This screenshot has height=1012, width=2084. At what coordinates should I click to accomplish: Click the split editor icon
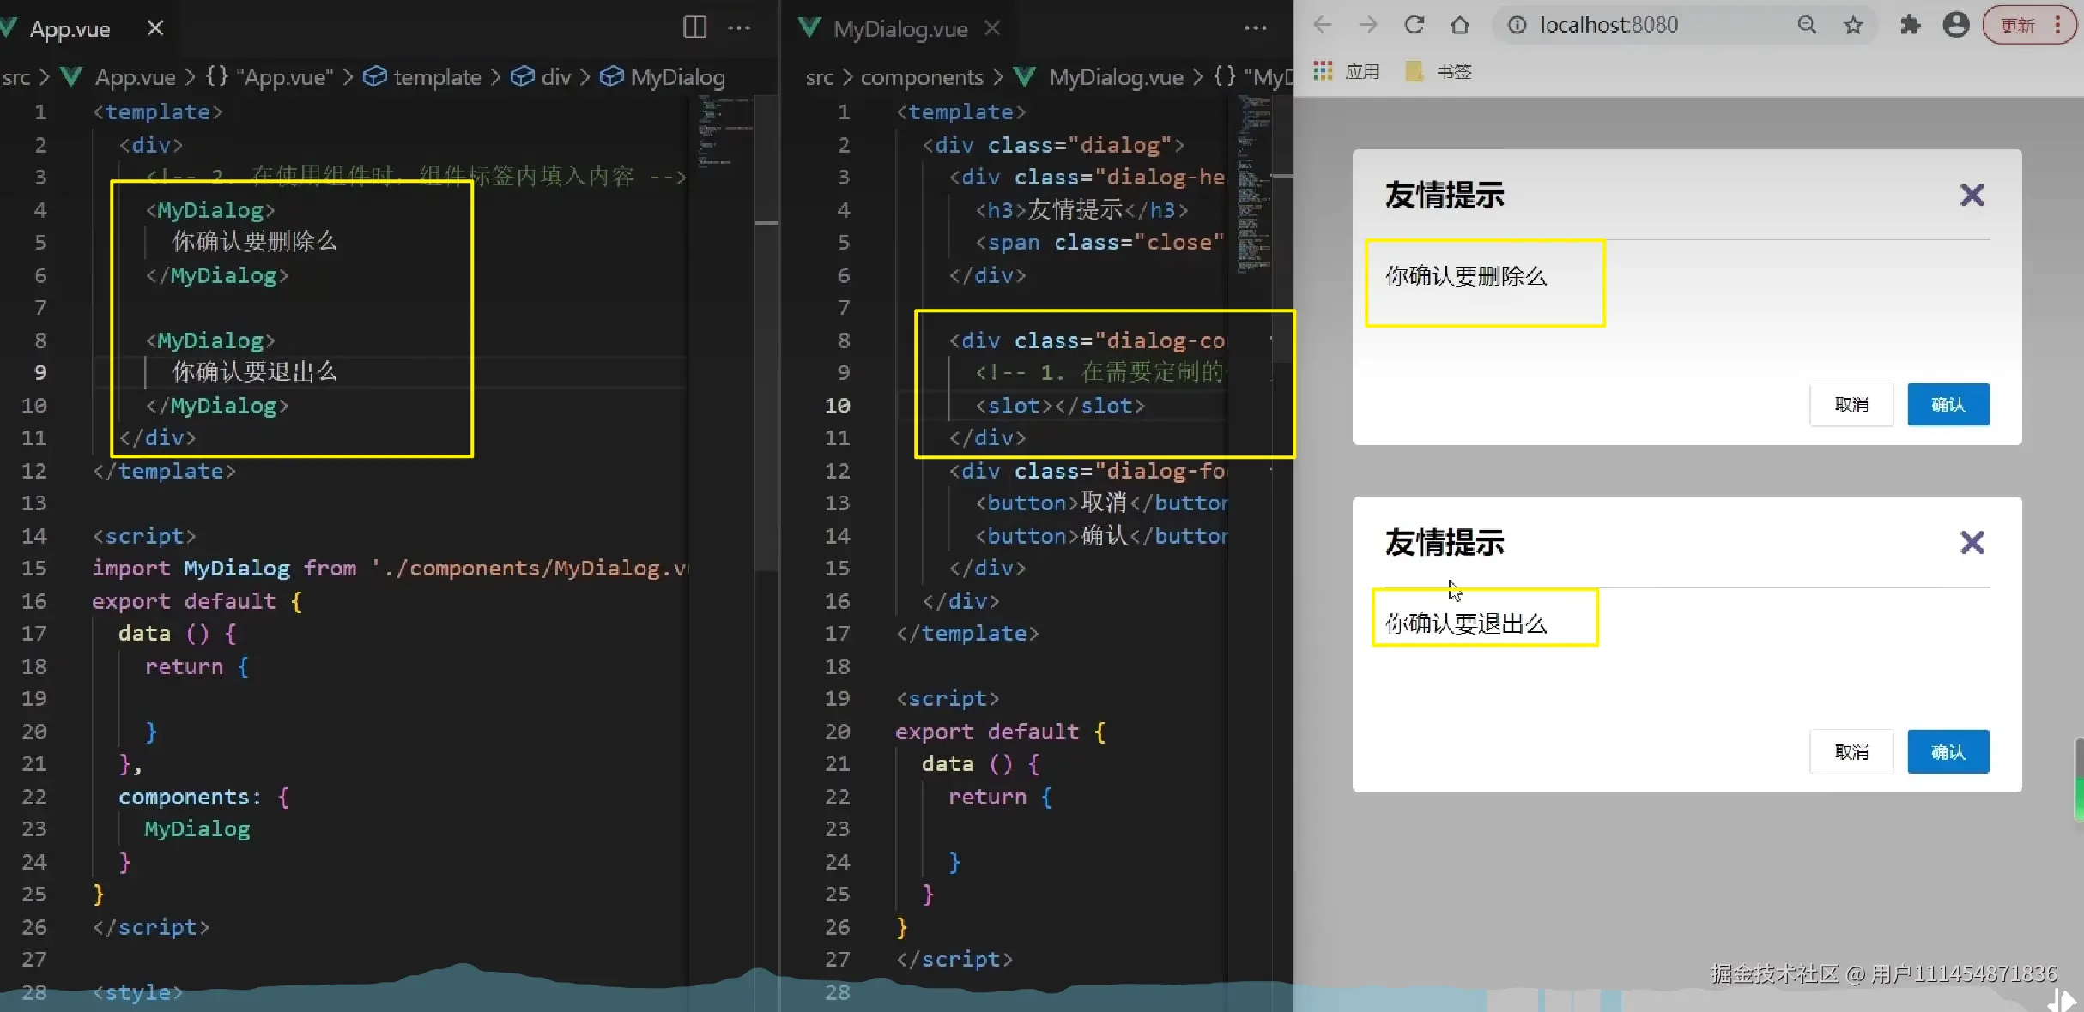click(694, 27)
